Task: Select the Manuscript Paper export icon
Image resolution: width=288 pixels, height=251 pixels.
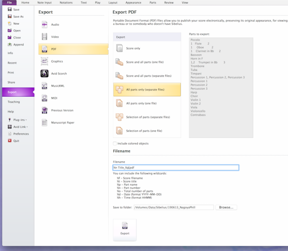Action: (44, 122)
